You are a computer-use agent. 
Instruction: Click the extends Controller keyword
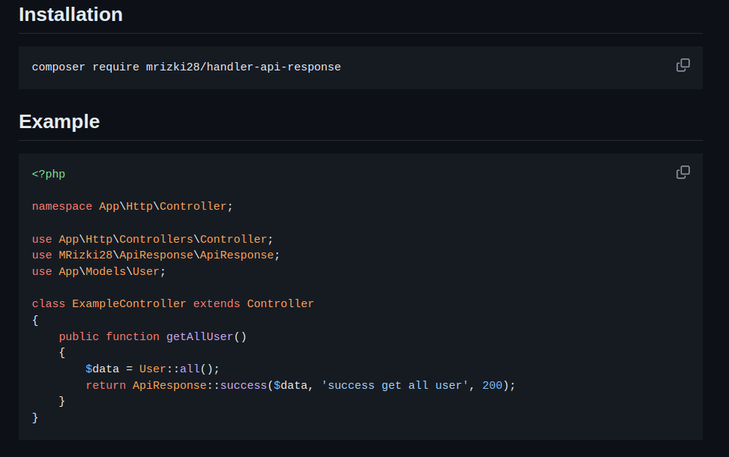tap(217, 303)
